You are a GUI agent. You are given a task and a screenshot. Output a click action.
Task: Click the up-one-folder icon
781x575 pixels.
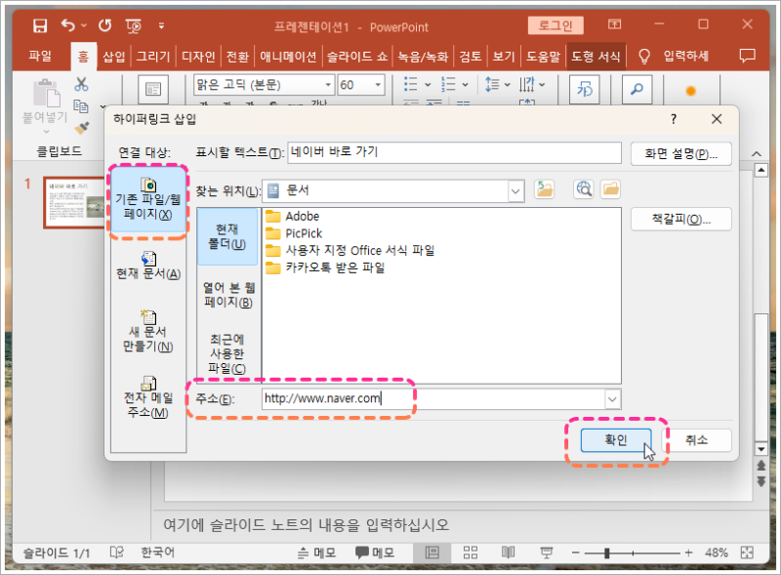(x=545, y=189)
